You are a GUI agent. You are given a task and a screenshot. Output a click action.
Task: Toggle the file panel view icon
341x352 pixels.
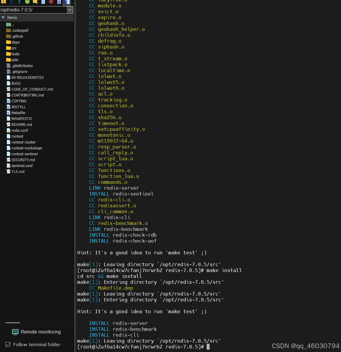[x=67, y=2]
